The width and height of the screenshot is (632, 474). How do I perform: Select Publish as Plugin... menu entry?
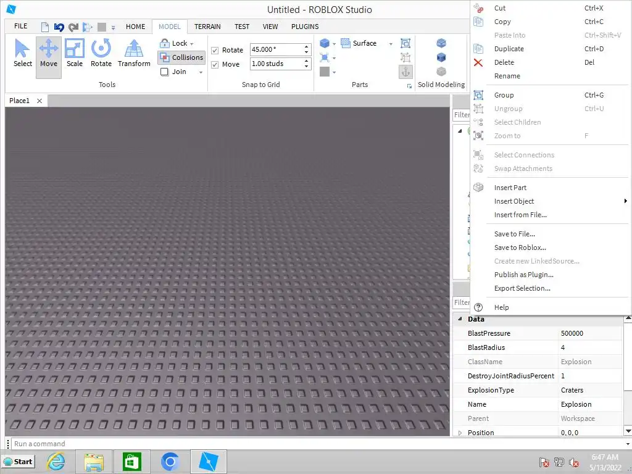pyautogui.click(x=551, y=275)
